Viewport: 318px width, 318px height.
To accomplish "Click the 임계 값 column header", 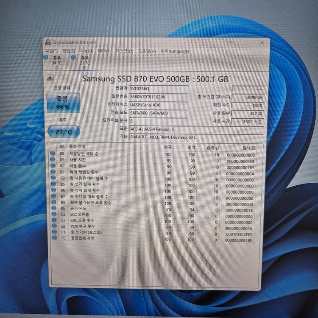I will (x=212, y=148).
